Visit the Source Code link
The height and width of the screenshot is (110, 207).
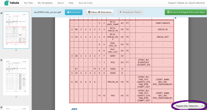pos(85,3)
